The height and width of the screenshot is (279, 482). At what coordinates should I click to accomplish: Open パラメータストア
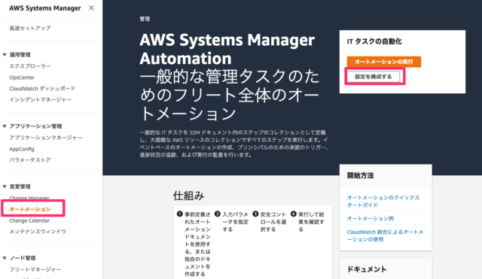coord(30,160)
